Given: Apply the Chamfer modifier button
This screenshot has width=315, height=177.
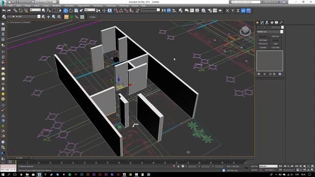Looking at the screenshot, I should point(263,48).
